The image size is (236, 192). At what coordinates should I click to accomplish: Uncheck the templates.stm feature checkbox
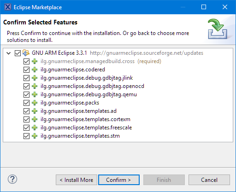click(x=26, y=136)
